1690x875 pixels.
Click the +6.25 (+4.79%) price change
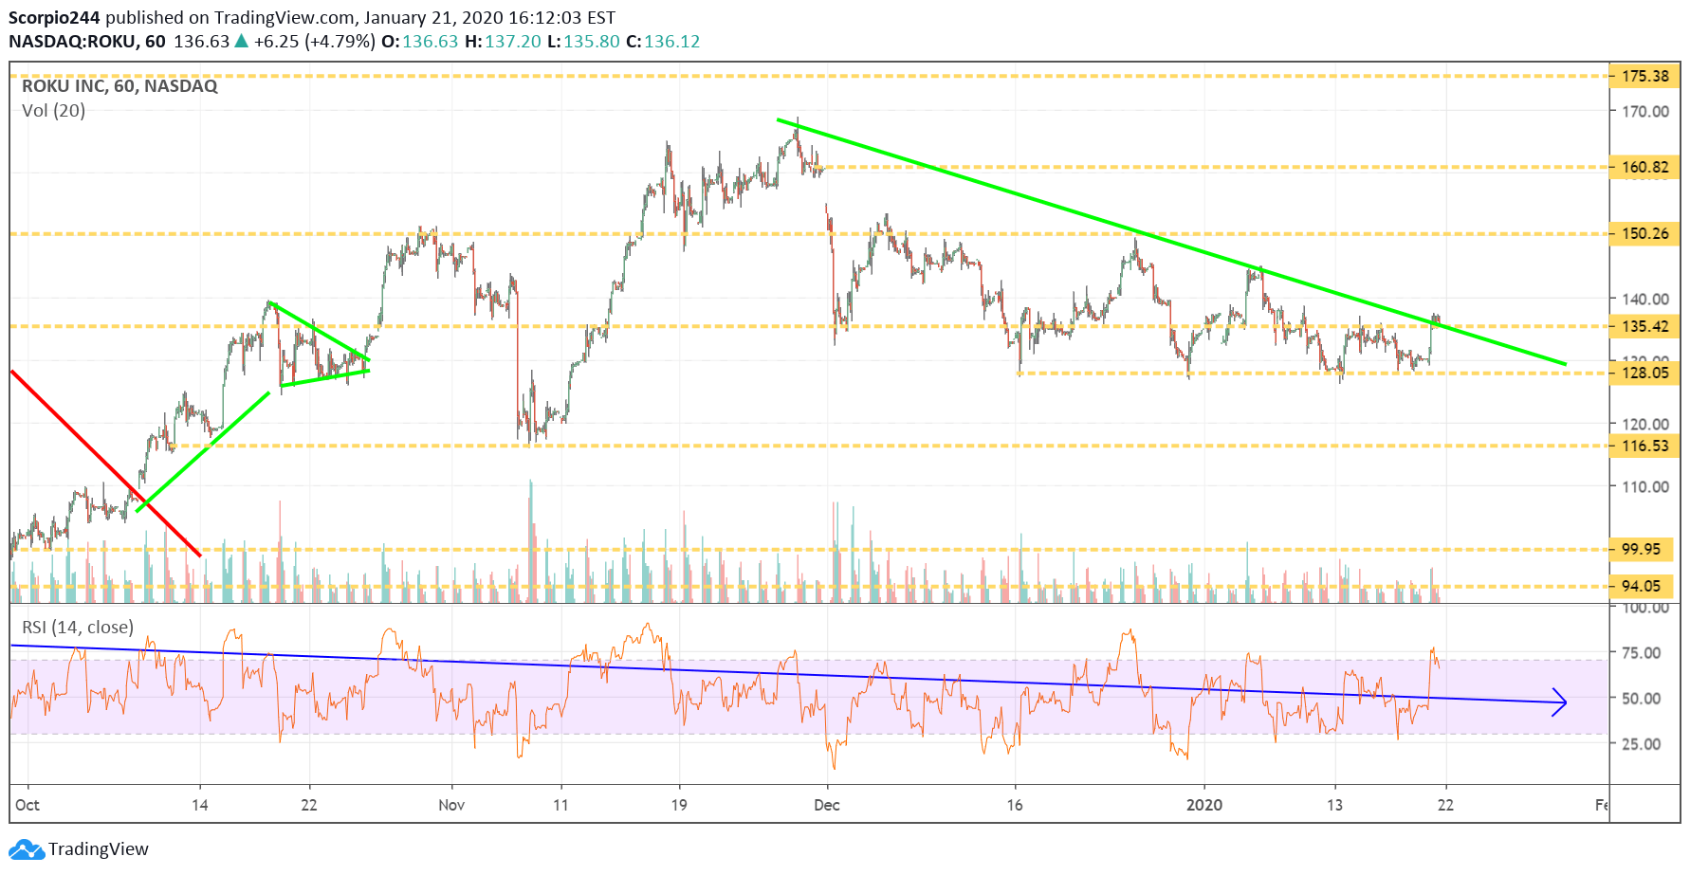coord(315,42)
